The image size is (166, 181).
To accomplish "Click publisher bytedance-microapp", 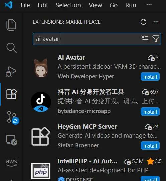I will [x=84, y=111].
